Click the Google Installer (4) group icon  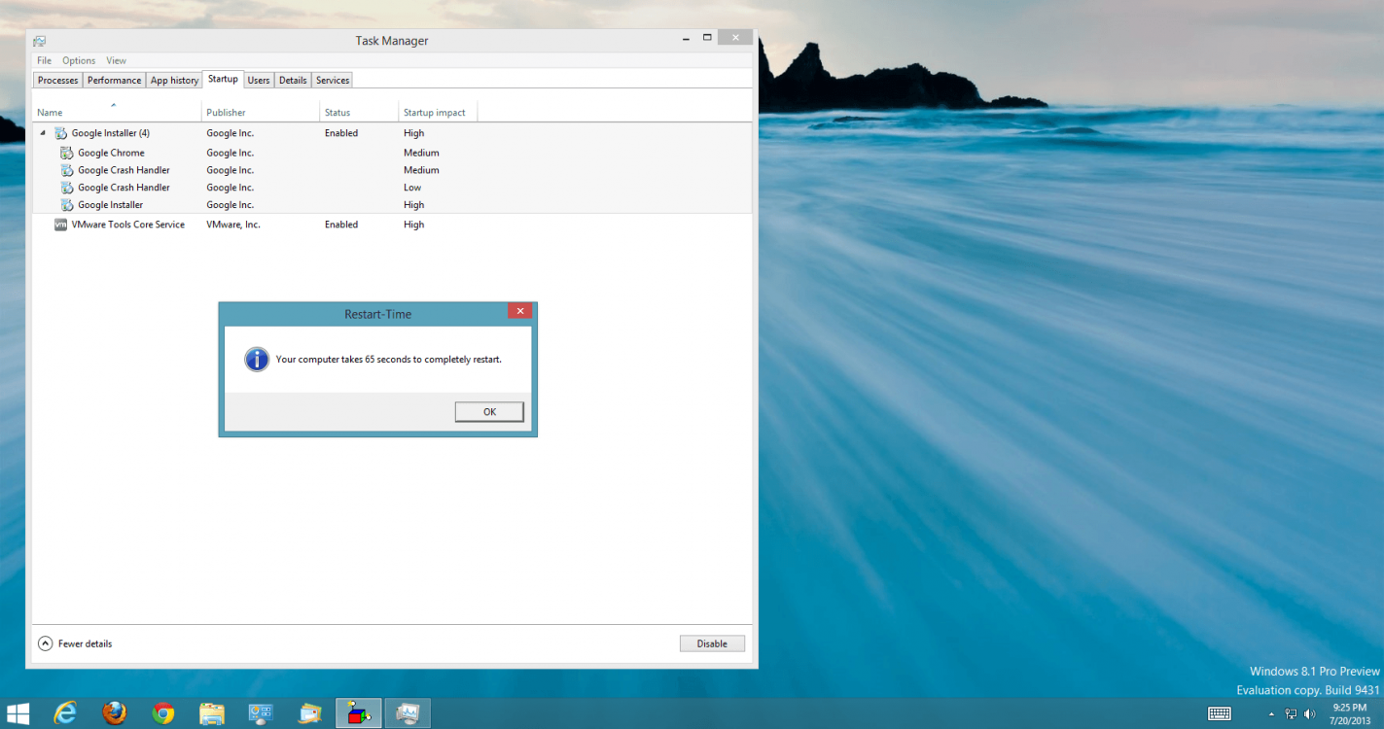(x=60, y=133)
